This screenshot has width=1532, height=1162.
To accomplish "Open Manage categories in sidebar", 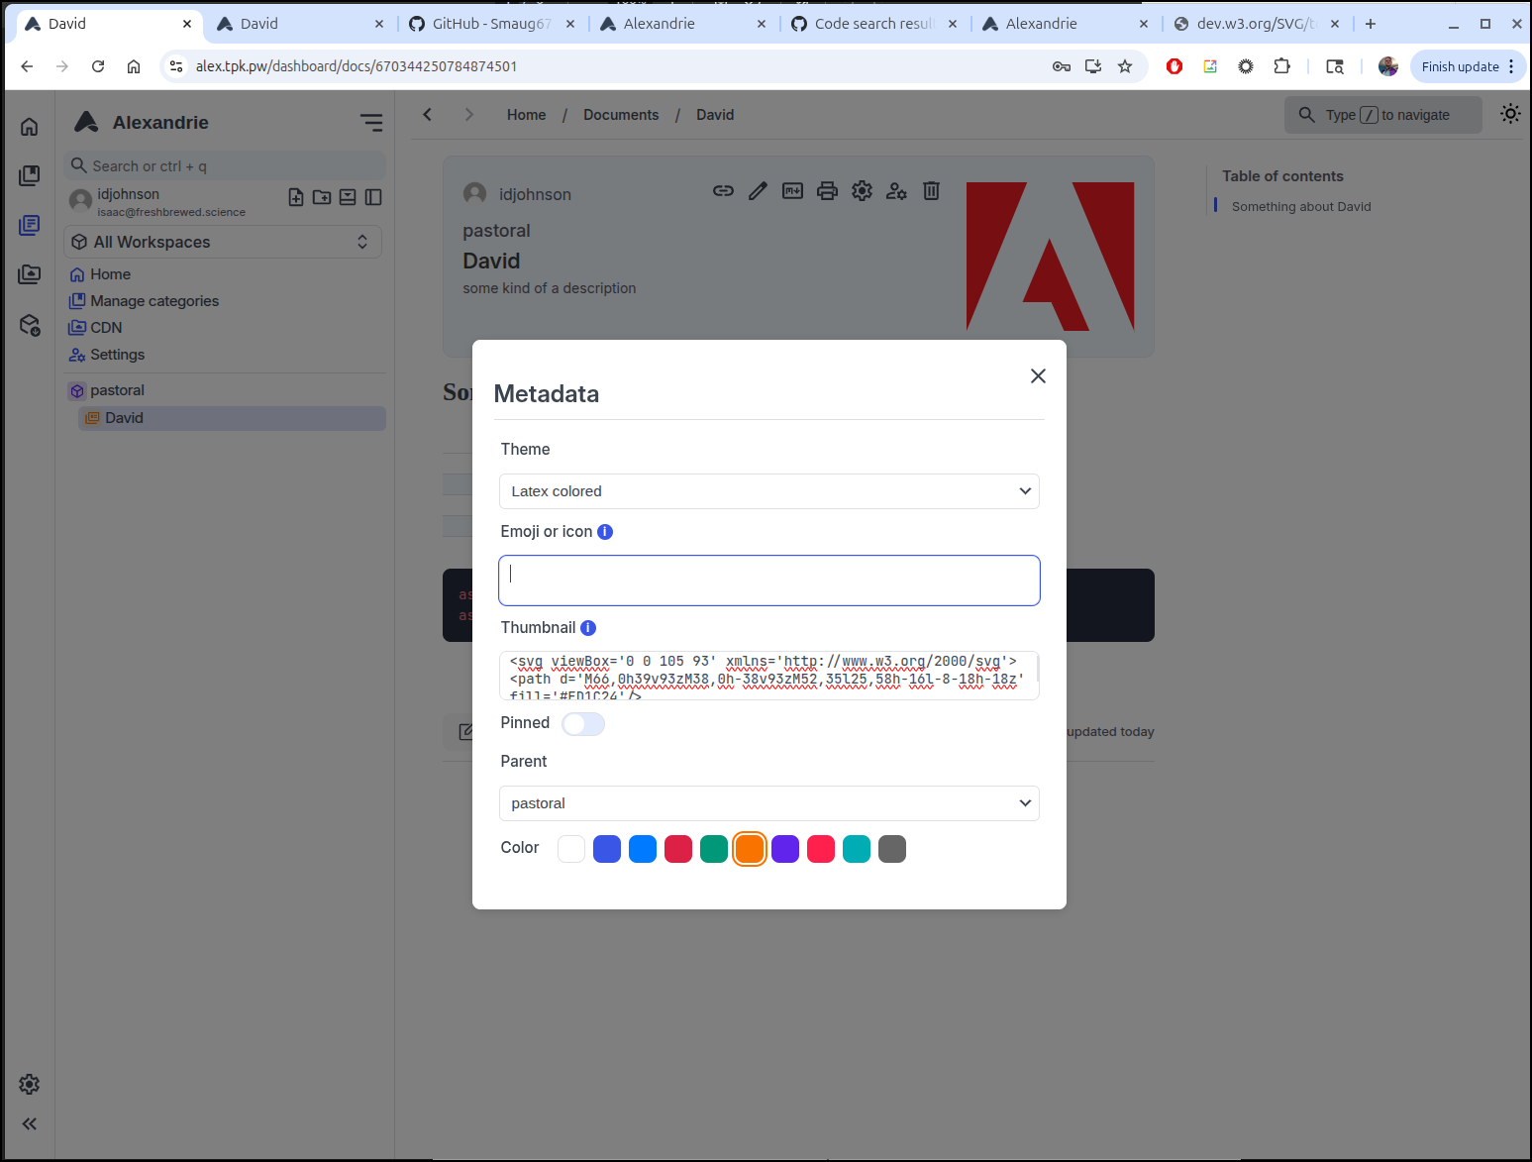I will click(x=154, y=301).
